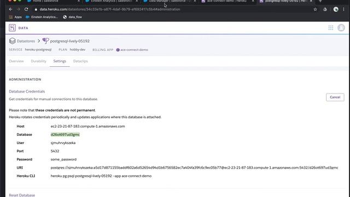Click the Password value some_password
The width and height of the screenshot is (350, 197).
63,159
